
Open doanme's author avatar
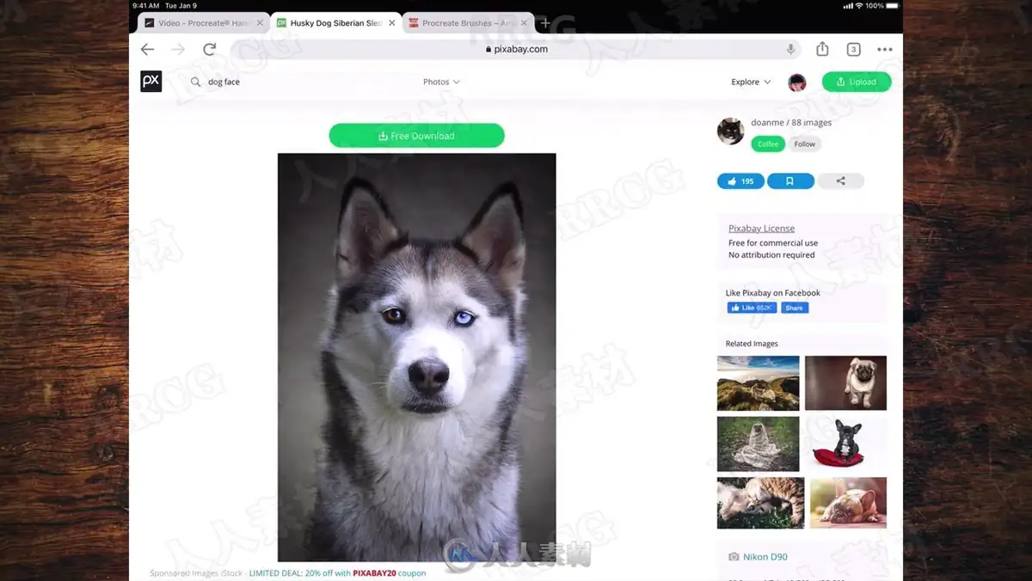click(x=730, y=131)
